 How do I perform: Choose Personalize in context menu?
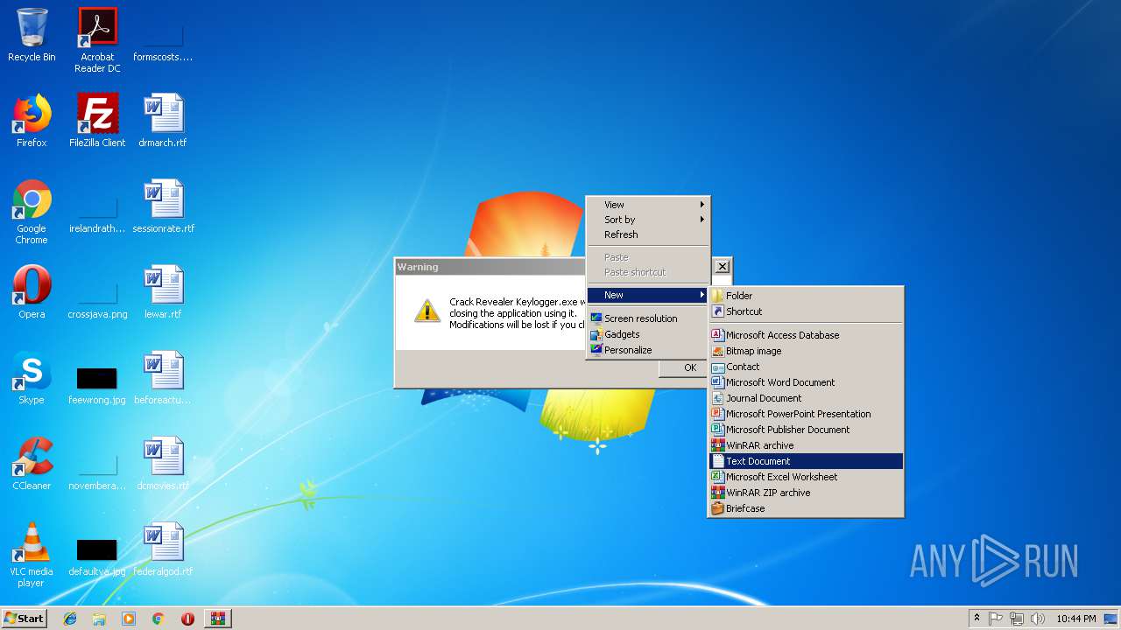(648, 350)
